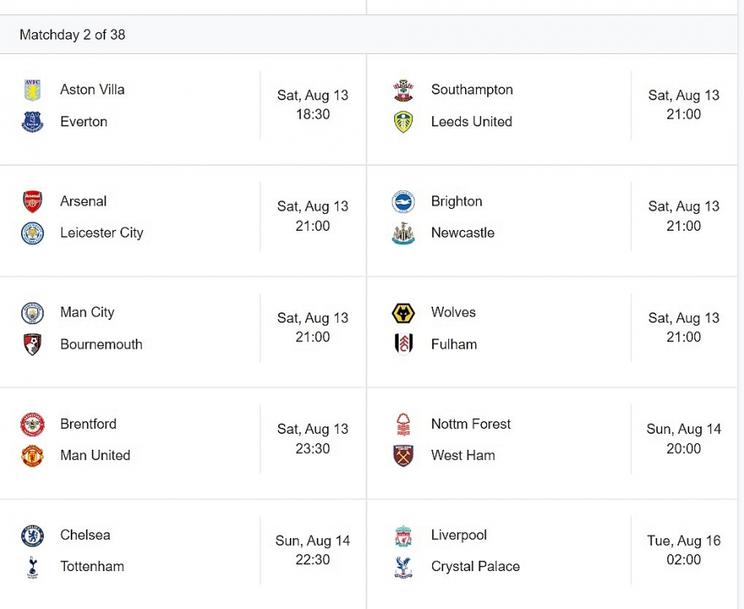
Task: Click the Man United club crest
Action: click(33, 456)
